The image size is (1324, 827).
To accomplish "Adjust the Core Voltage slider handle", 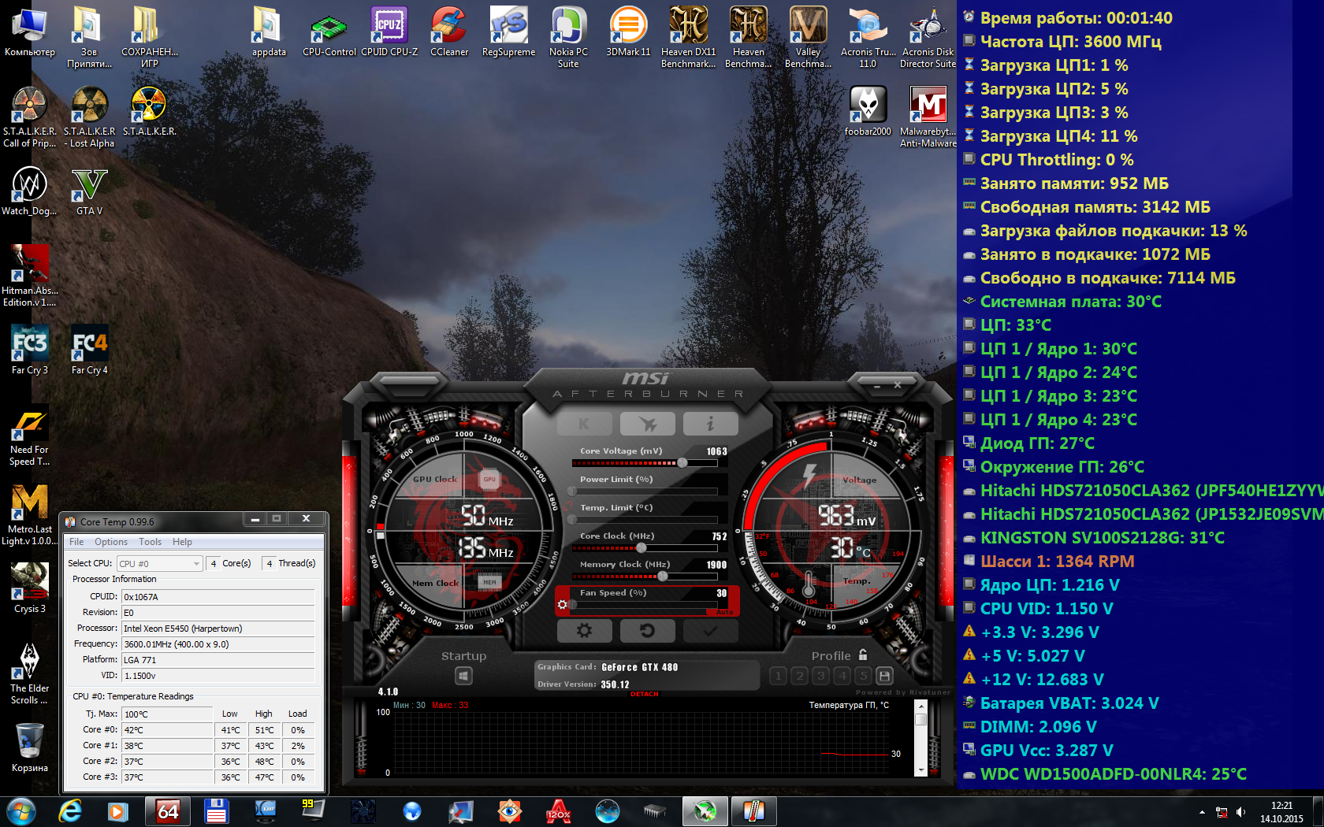I will coord(682,463).
